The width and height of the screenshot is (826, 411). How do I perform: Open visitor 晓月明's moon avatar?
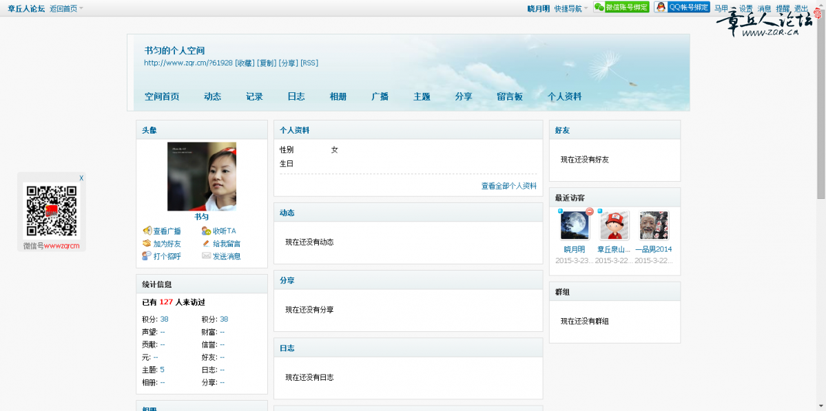(x=574, y=225)
